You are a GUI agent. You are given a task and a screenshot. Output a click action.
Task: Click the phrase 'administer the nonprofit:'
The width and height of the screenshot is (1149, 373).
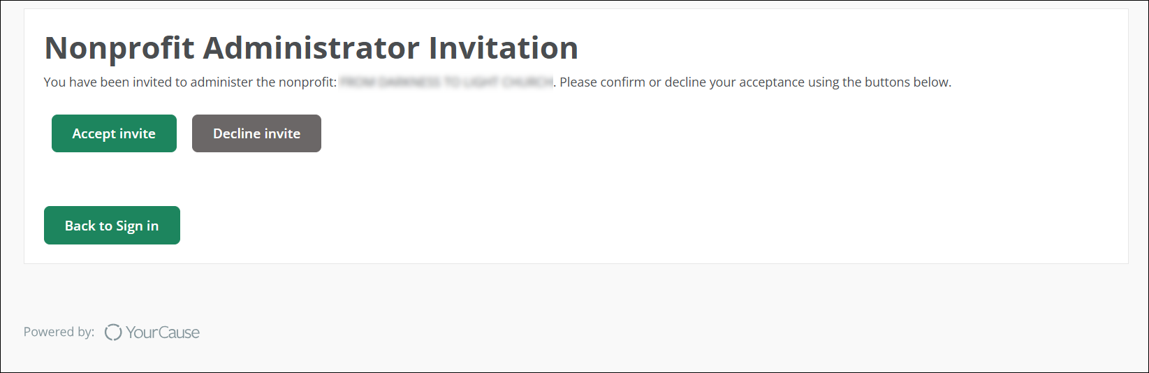coord(263,82)
